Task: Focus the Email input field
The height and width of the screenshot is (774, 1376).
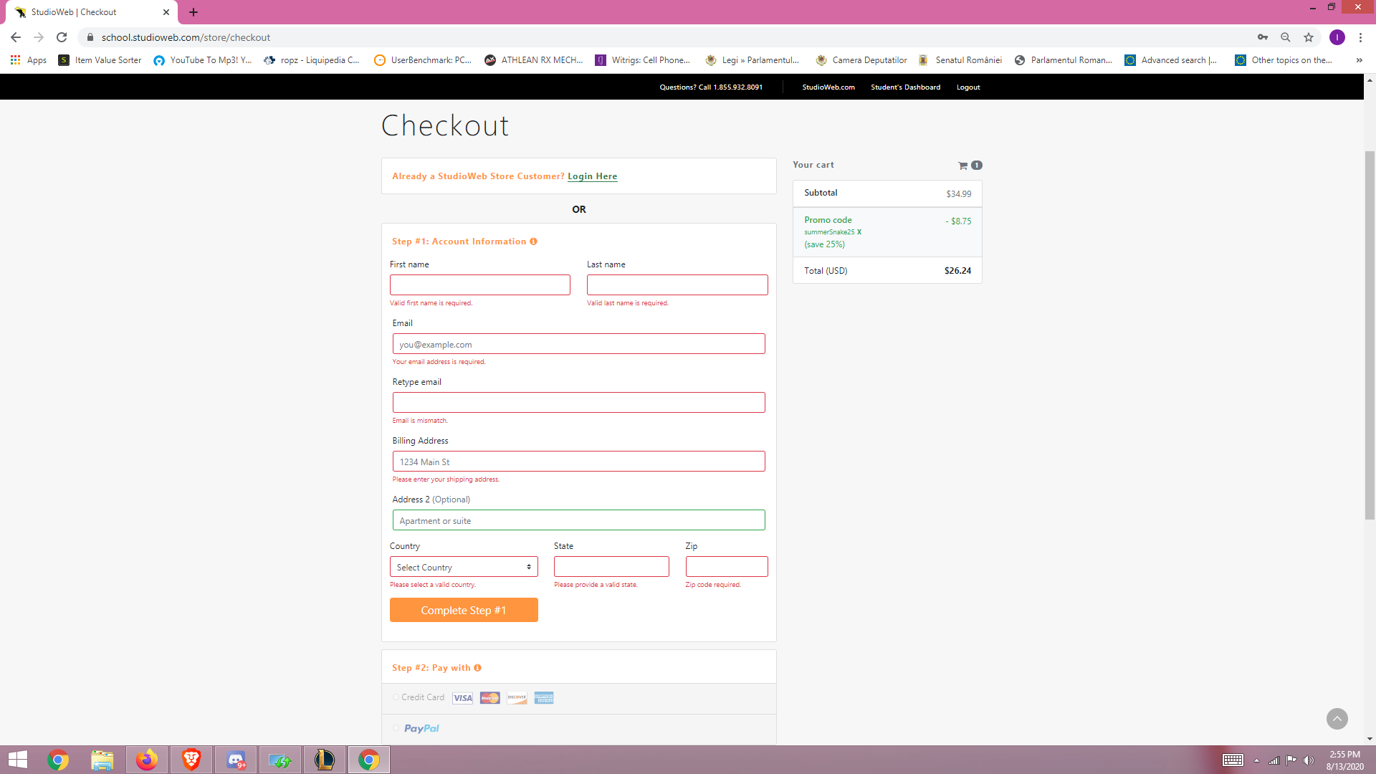Action: click(578, 344)
